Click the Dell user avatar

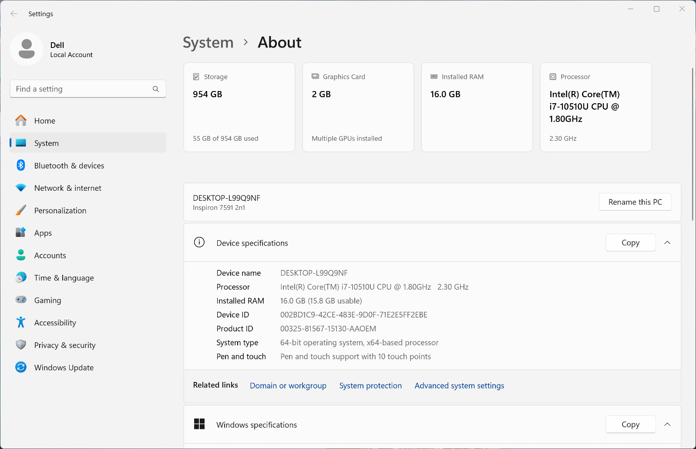(x=27, y=49)
